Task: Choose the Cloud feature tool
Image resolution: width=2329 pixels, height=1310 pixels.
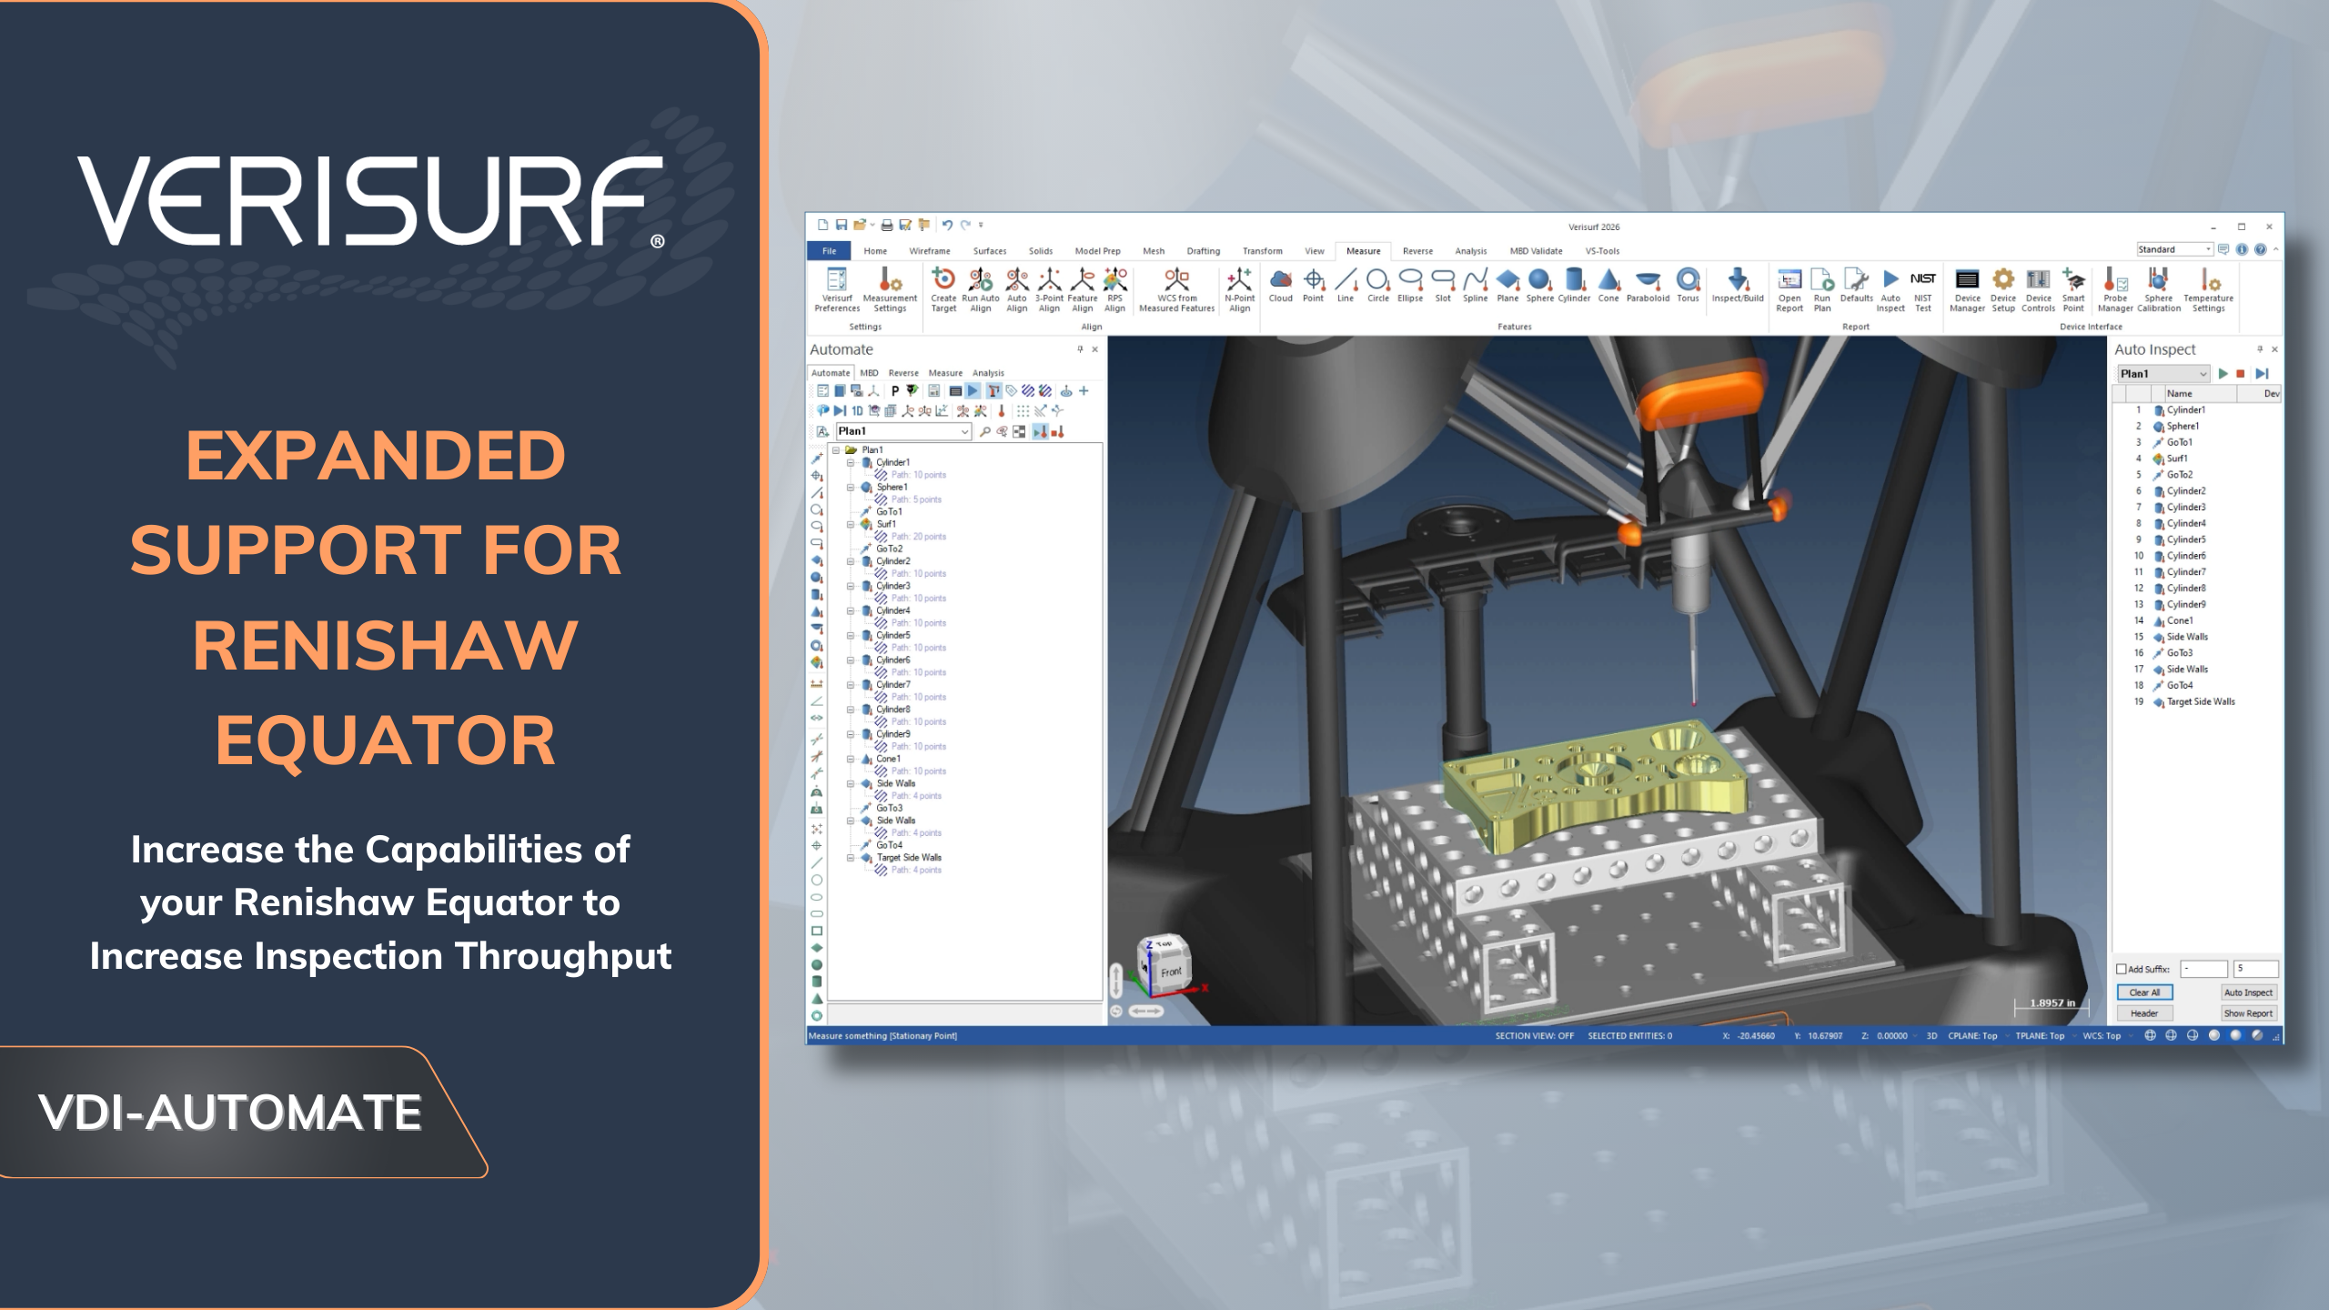Action: point(1280,285)
